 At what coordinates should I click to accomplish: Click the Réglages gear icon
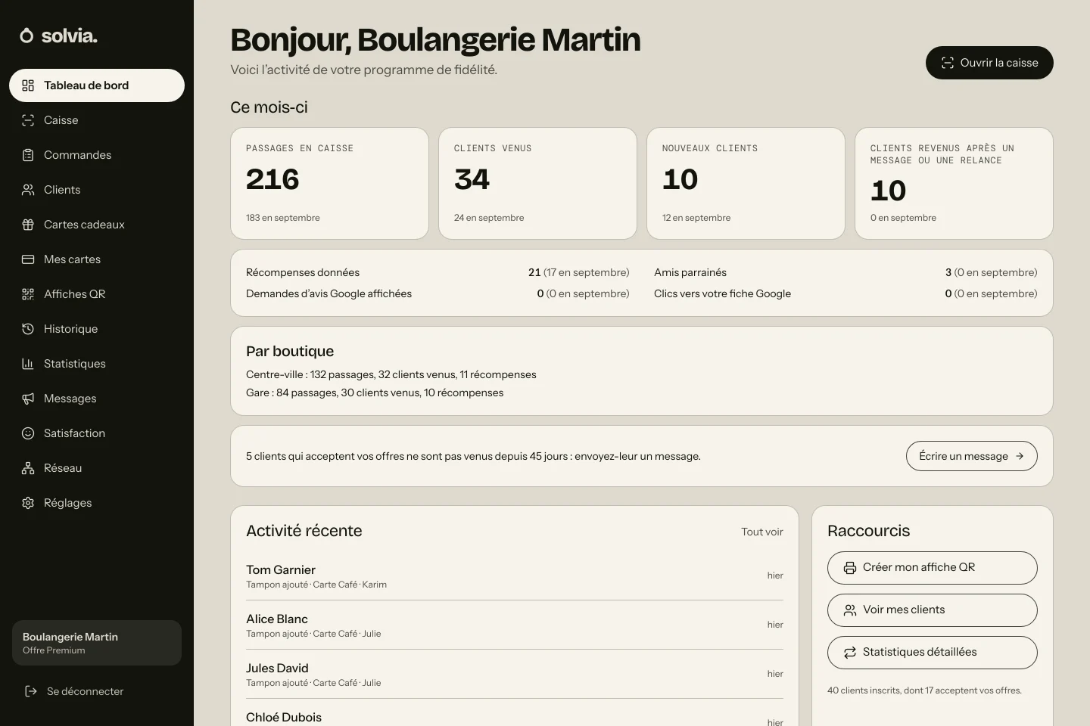click(28, 503)
